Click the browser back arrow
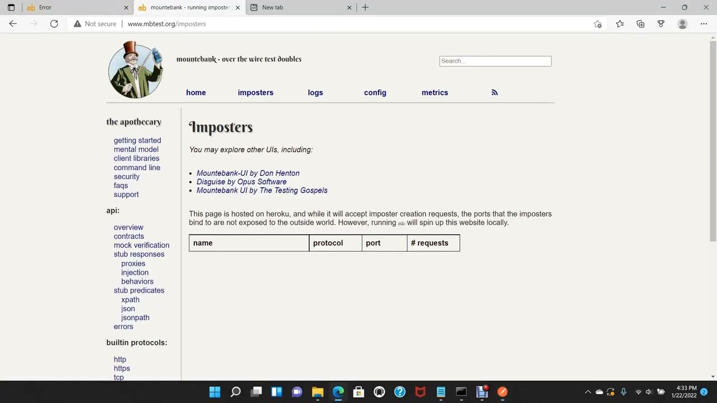 (x=13, y=24)
